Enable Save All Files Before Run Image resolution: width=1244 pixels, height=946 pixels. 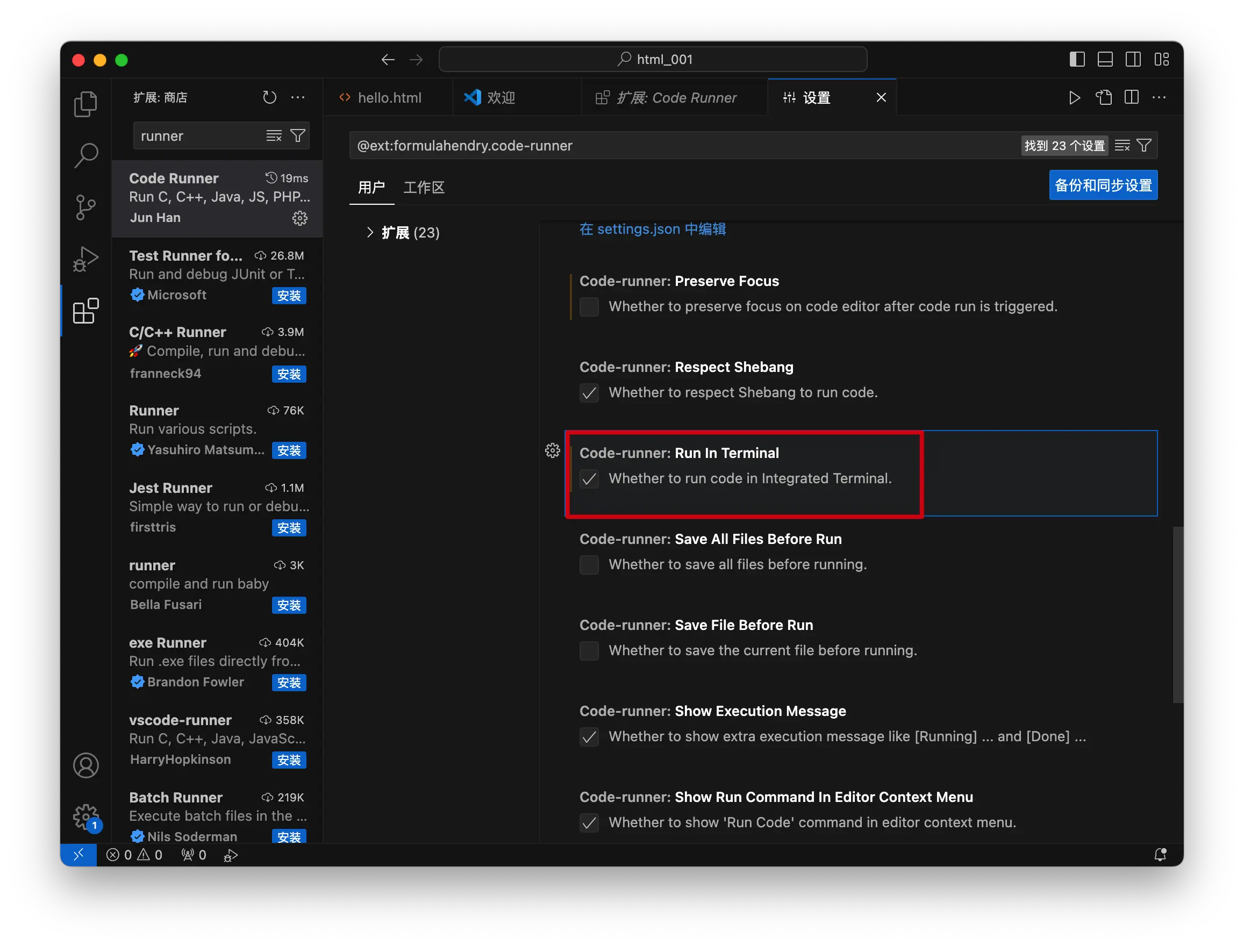pos(589,565)
